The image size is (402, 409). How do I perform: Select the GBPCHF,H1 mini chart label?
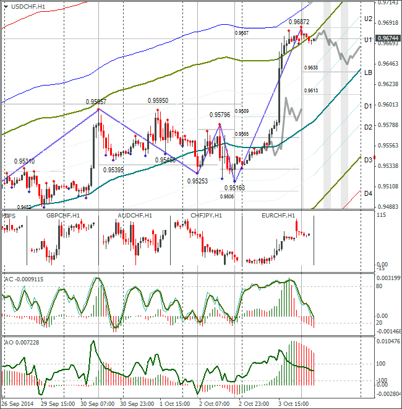click(x=63, y=216)
